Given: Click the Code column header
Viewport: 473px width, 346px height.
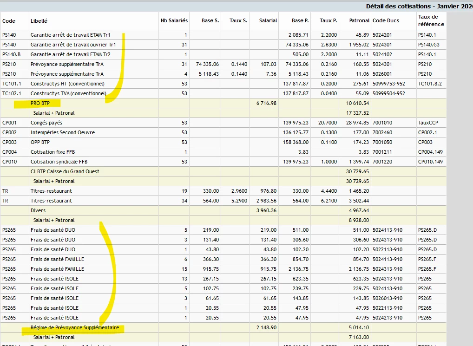Looking at the screenshot, I should tap(9, 21).
